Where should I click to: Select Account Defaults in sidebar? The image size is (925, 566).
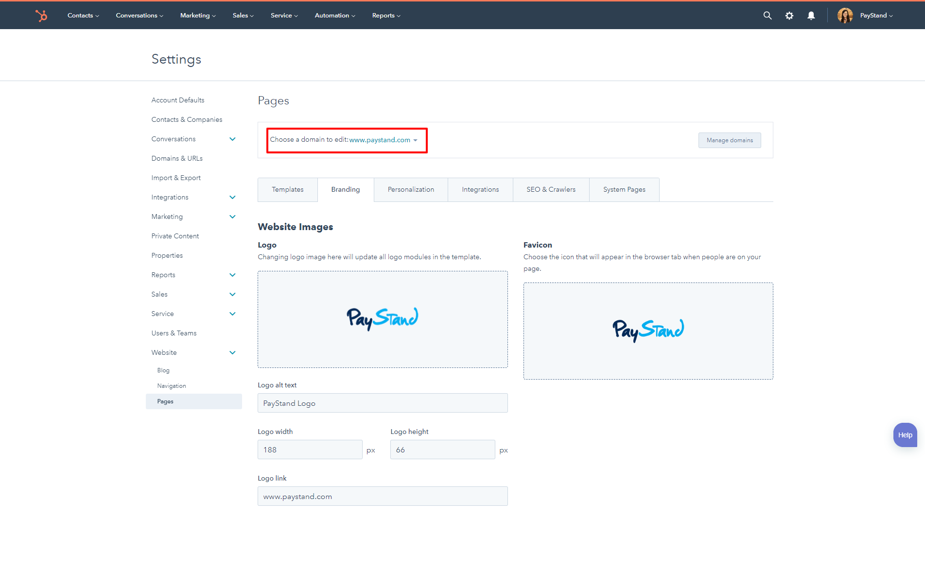tap(178, 100)
